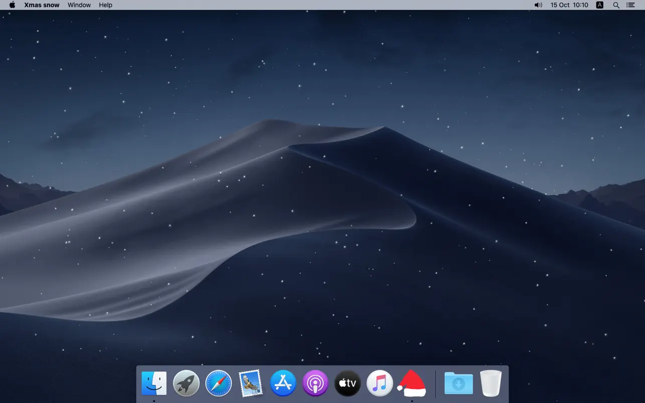Image resolution: width=645 pixels, height=403 pixels.
Task: Click the input source A indicator
Action: click(x=599, y=5)
